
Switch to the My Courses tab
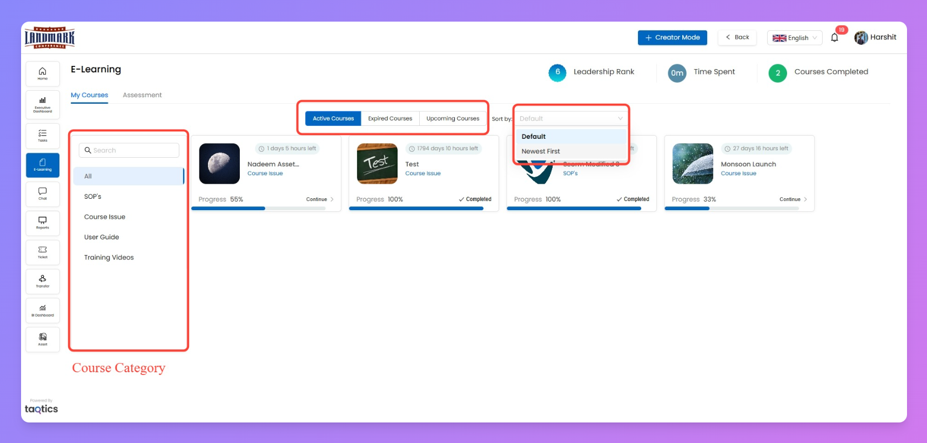89,95
